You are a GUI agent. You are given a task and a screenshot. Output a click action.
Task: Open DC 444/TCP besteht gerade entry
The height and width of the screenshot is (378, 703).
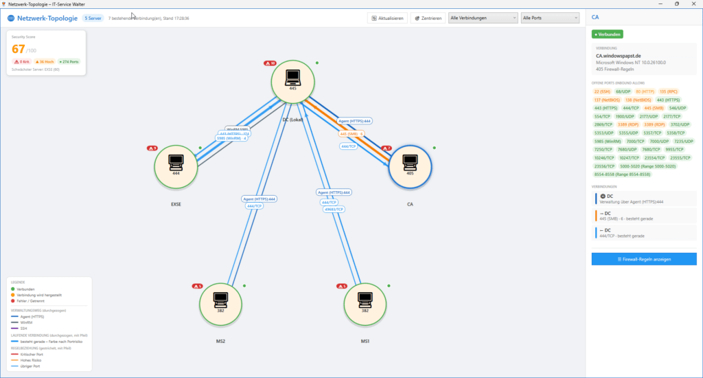[645, 232]
